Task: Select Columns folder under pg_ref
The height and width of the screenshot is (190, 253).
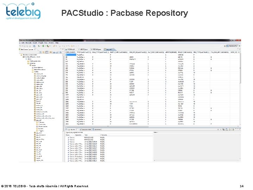Action: tap(40, 122)
